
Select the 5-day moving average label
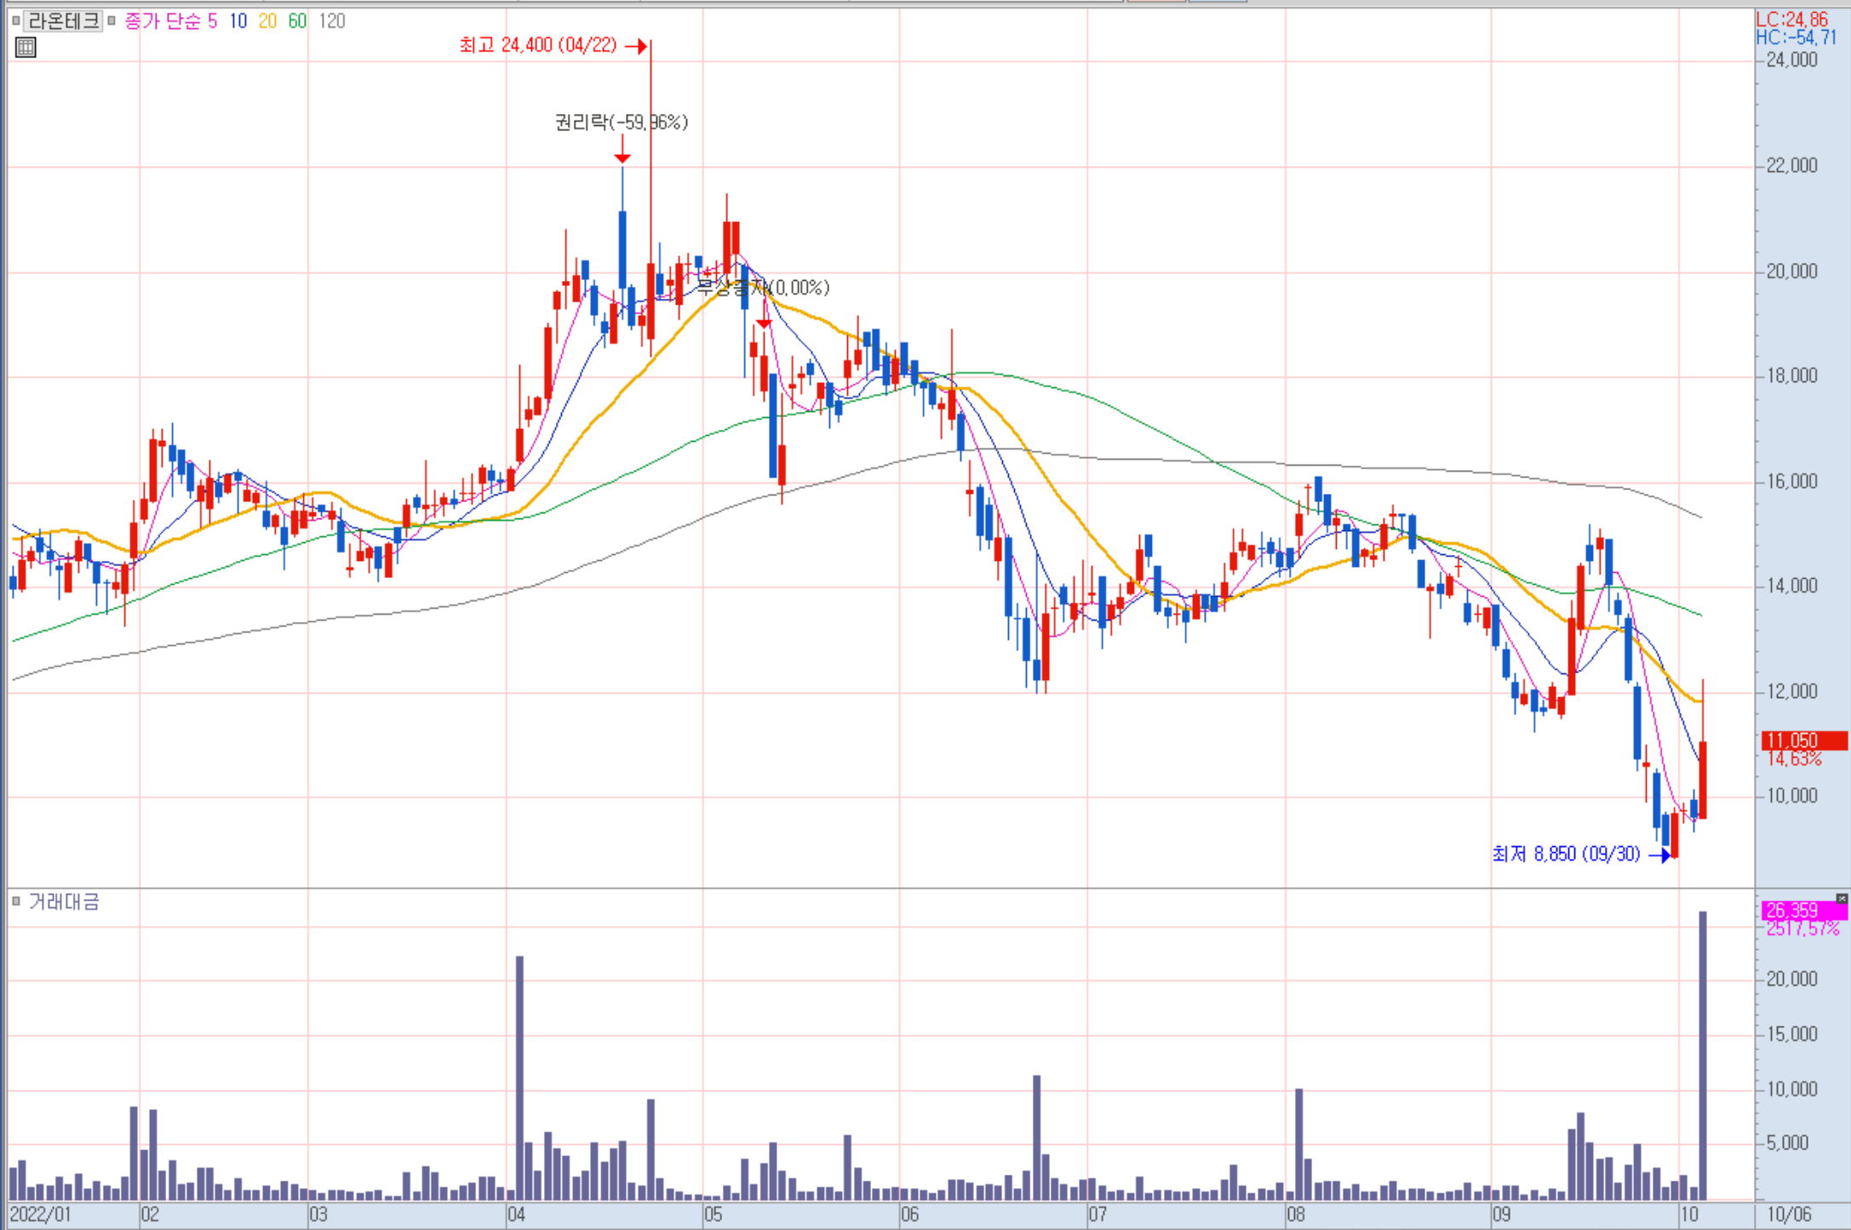(x=212, y=21)
